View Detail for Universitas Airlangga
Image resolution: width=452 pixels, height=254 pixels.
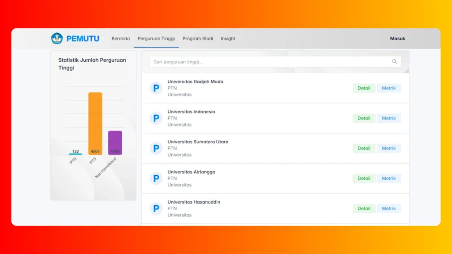364,178
